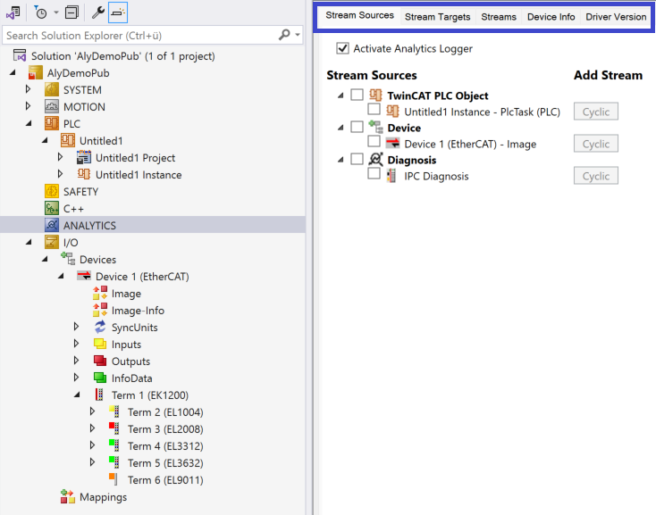This screenshot has height=515, width=656.
Task: Click the SyncUnits icon in the tree
Action: click(100, 328)
